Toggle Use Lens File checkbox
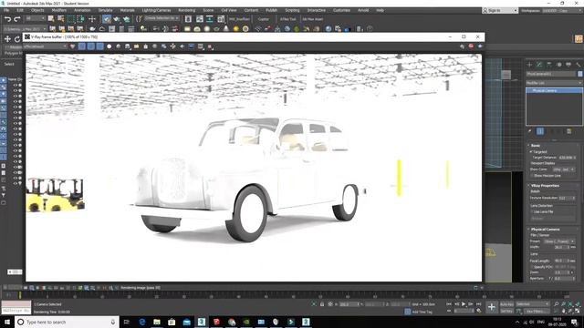 click(x=532, y=211)
